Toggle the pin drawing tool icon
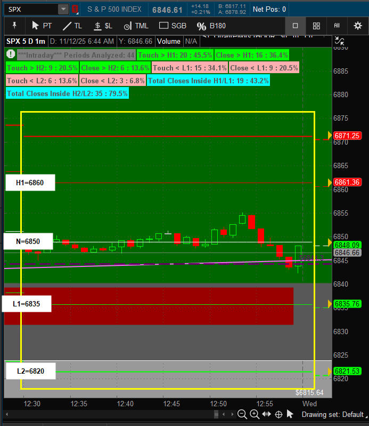Screen dimensions: 369x426 (x=14, y=26)
